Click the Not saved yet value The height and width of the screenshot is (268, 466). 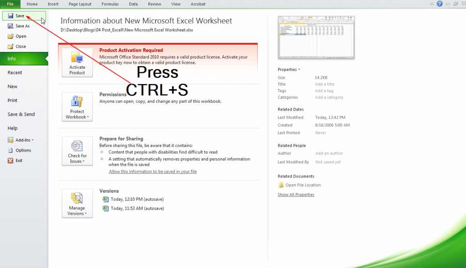tap(328, 162)
